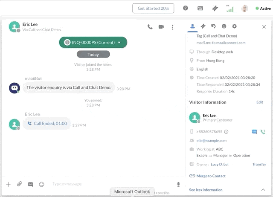Screen dimensions: 273x197
Task: Click the microphone voice message icon
Action: (x=178, y=184)
